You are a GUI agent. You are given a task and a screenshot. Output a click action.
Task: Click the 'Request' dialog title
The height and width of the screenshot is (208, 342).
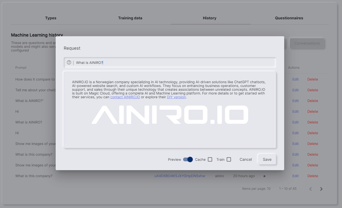[72, 48]
